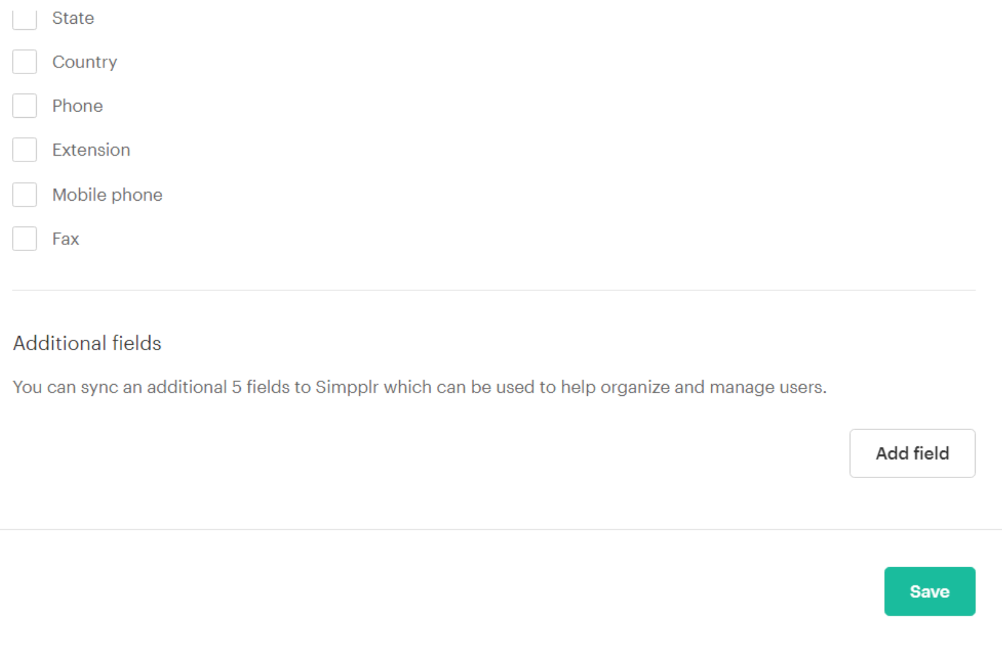The image size is (1002, 647).
Task: Click the Additional fields heading
Action: pos(87,343)
